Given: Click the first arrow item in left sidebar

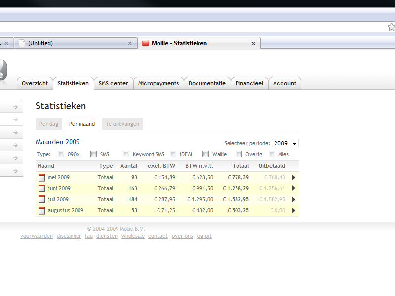Looking at the screenshot, I should point(11,107).
